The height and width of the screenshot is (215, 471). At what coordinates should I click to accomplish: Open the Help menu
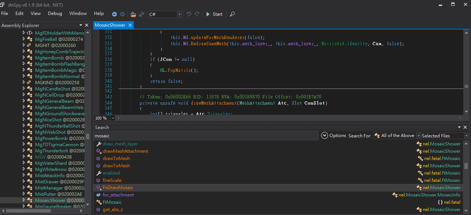pyautogui.click(x=99, y=13)
